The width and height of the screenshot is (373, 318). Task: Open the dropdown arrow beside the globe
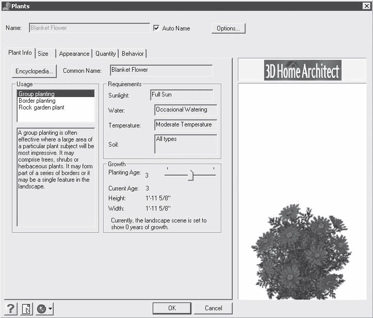click(x=51, y=309)
